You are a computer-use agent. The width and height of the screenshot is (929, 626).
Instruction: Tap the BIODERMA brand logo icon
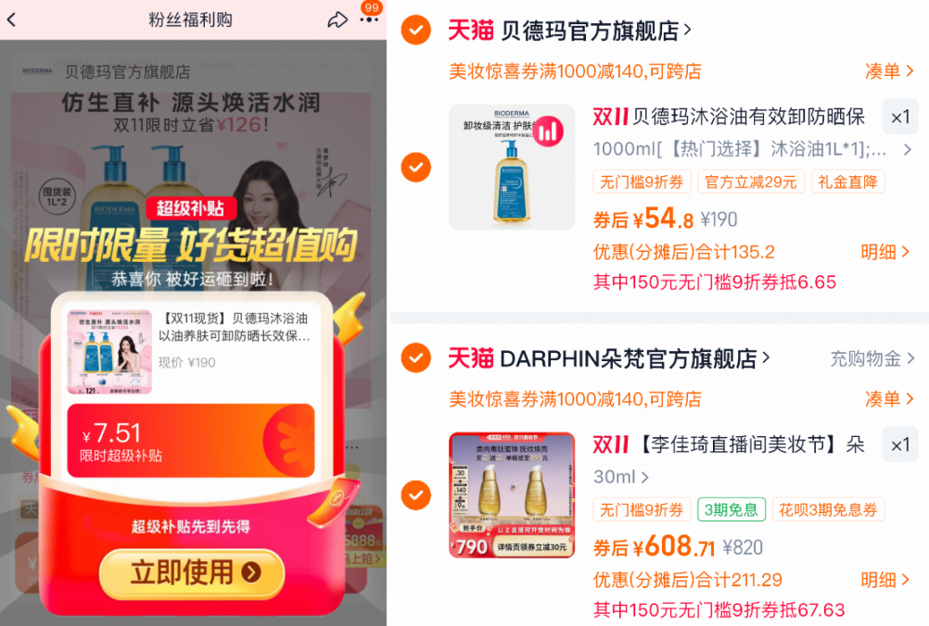tap(37, 71)
